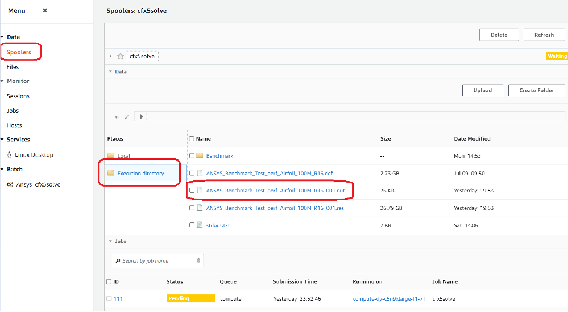Edit the path with the pencil icon
Image resolution: width=568 pixels, height=312 pixels.
pyautogui.click(x=127, y=117)
